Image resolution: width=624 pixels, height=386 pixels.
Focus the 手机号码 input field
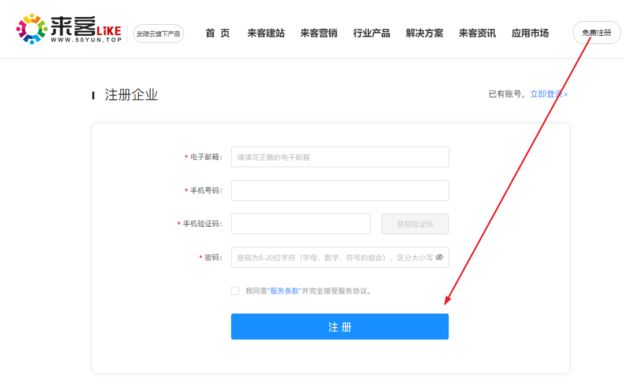pos(340,190)
